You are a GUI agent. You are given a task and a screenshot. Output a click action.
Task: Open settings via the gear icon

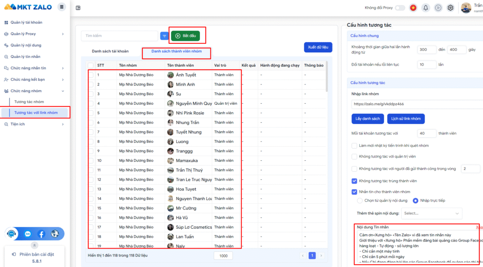click(x=450, y=8)
